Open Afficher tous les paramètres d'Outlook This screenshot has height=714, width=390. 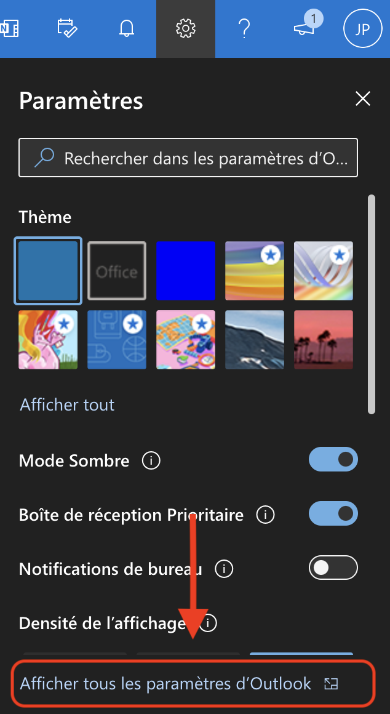tap(166, 683)
